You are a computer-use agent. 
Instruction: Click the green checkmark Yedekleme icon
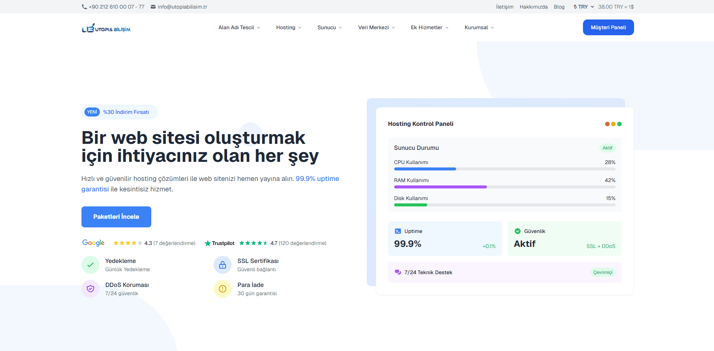tap(90, 265)
